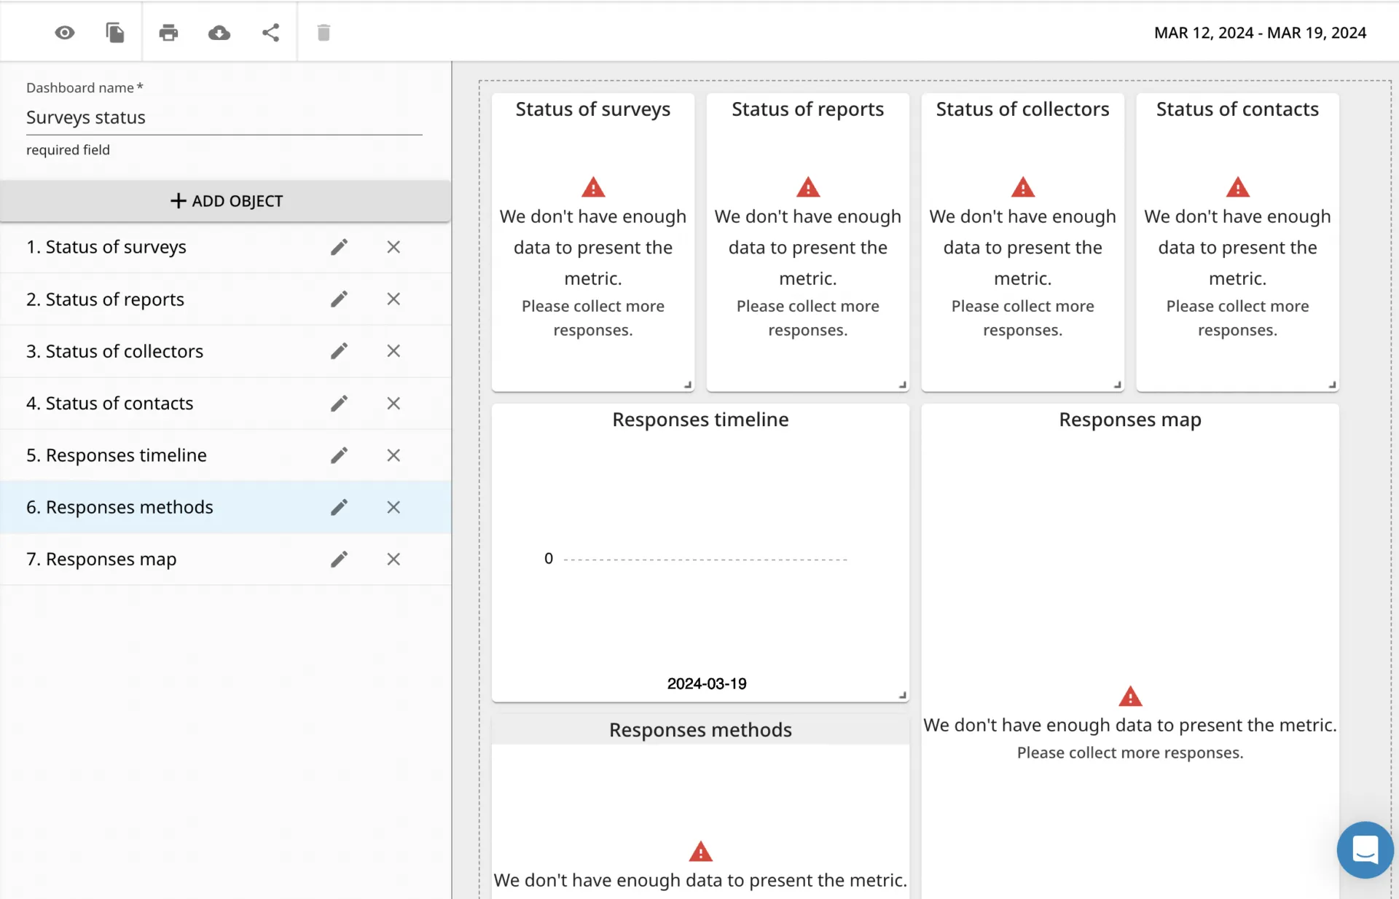Edit Responses methods object

(x=339, y=507)
